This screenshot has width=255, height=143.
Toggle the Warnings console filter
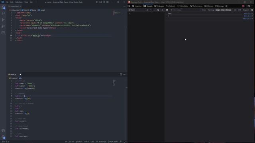coord(211,10)
